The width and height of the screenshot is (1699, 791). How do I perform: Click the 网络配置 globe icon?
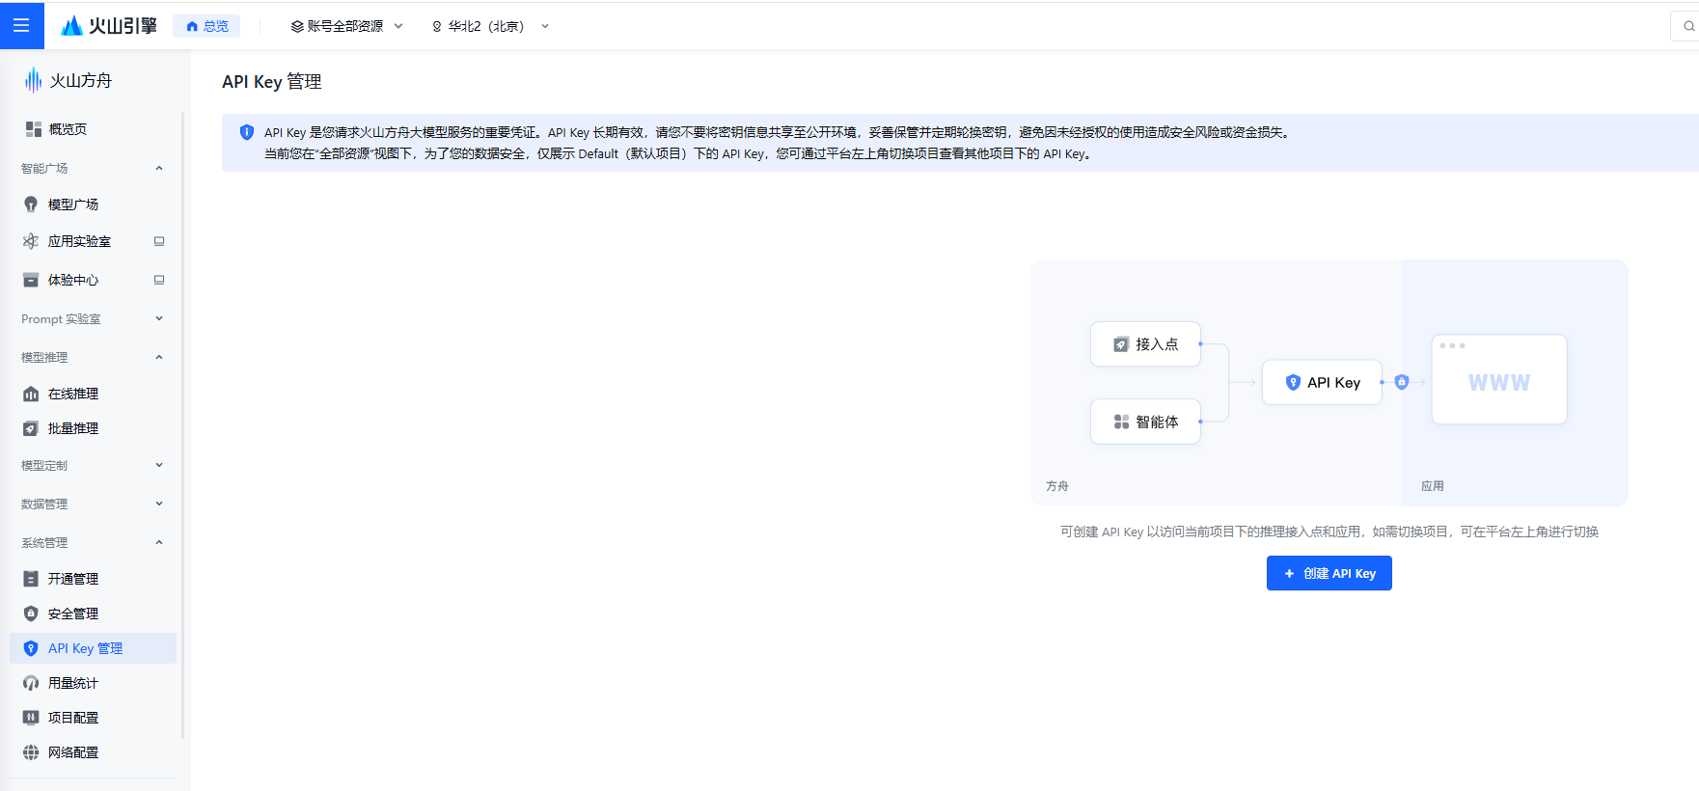31,752
